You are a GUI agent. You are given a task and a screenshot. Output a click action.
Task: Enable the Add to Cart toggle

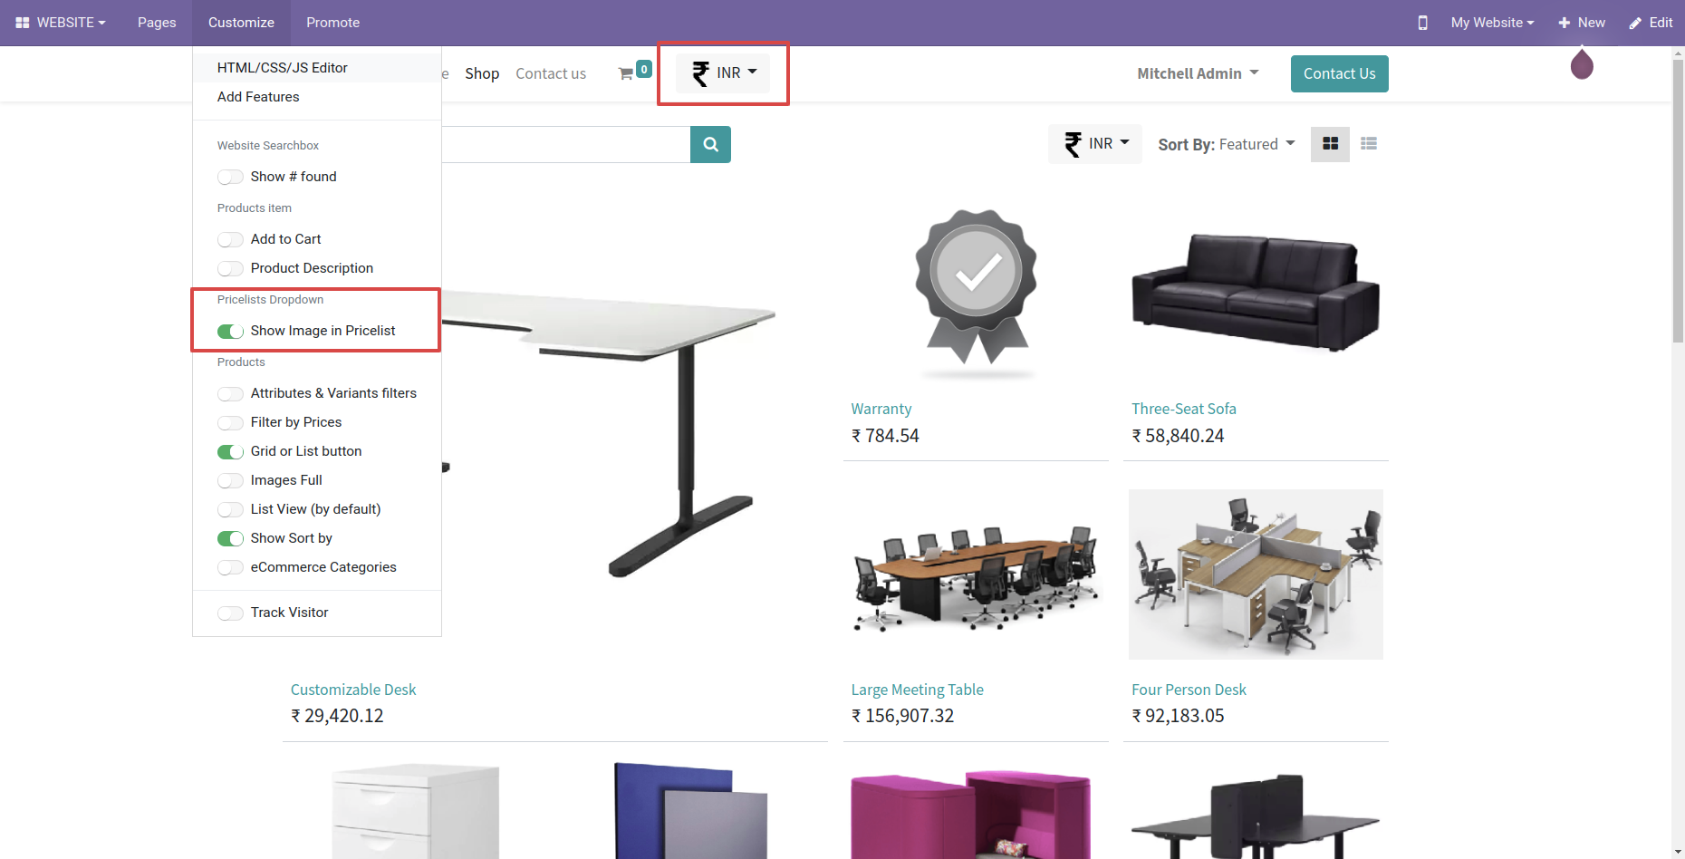230,239
